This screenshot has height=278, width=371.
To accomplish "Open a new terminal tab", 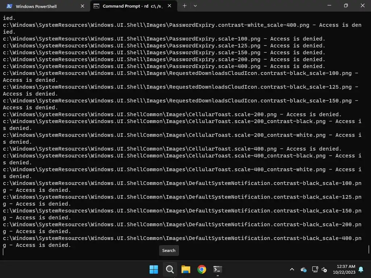I will point(184,6).
